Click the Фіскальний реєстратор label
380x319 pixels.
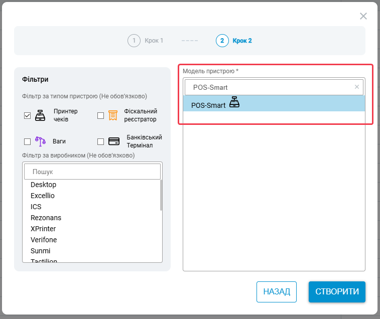(x=141, y=115)
